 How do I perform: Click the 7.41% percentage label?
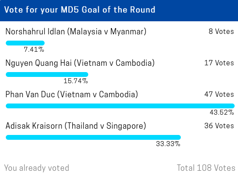34,49
